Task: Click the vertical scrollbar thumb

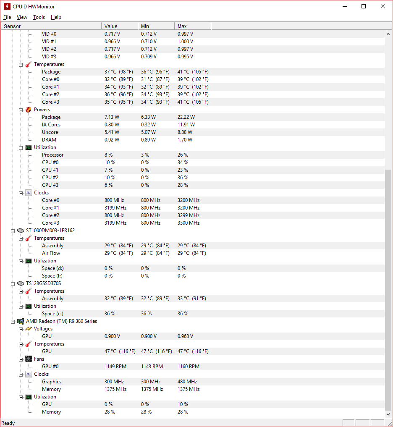Action: [x=388, y=290]
